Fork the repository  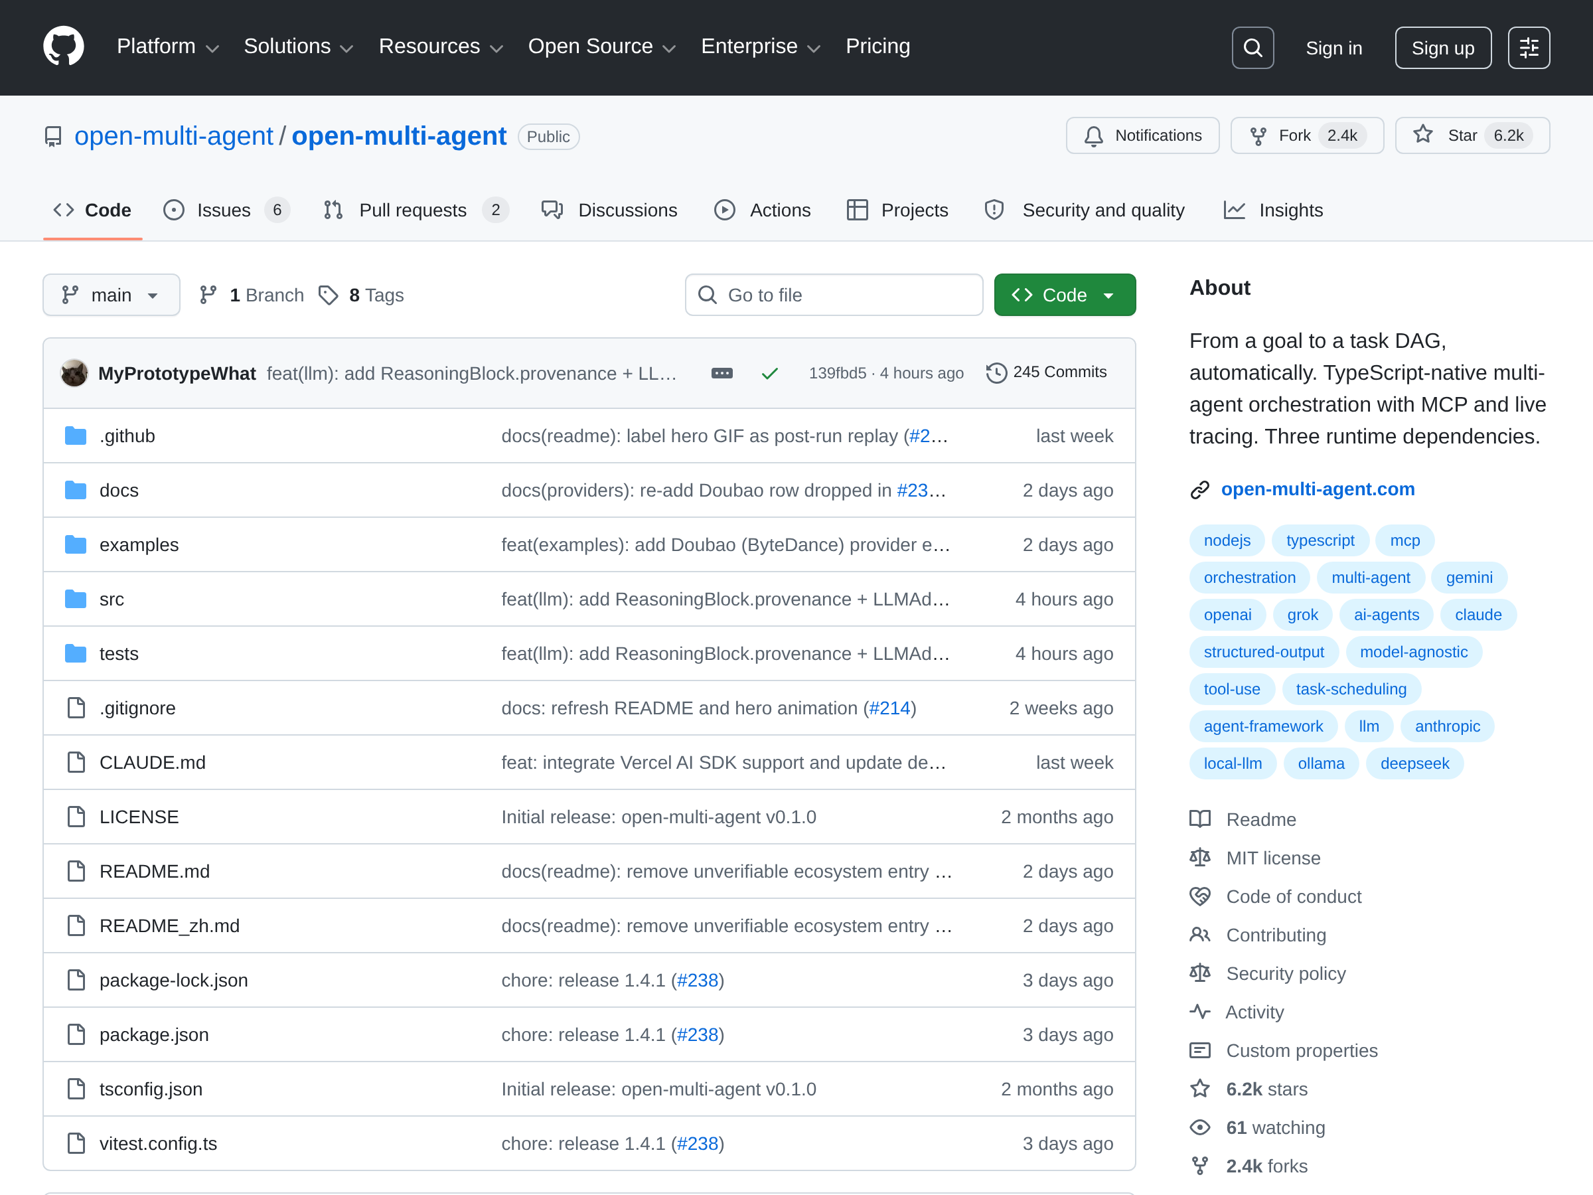click(1306, 135)
